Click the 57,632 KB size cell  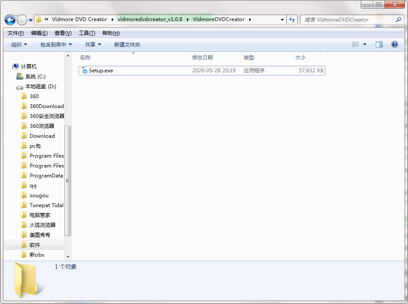(x=311, y=71)
